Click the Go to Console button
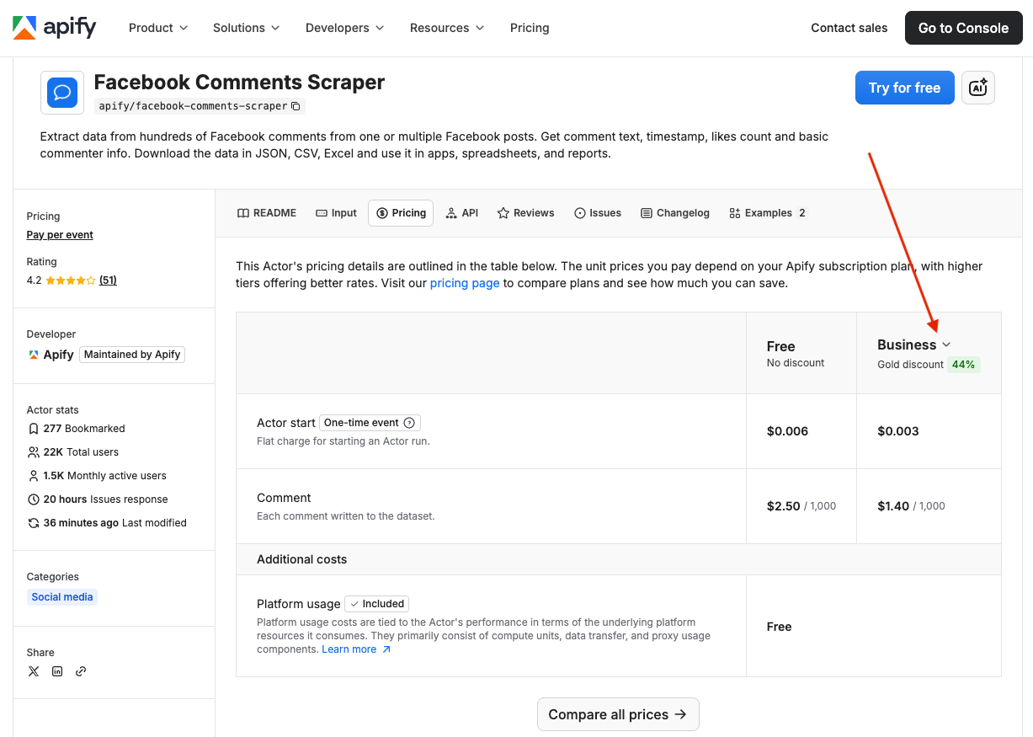 963,27
